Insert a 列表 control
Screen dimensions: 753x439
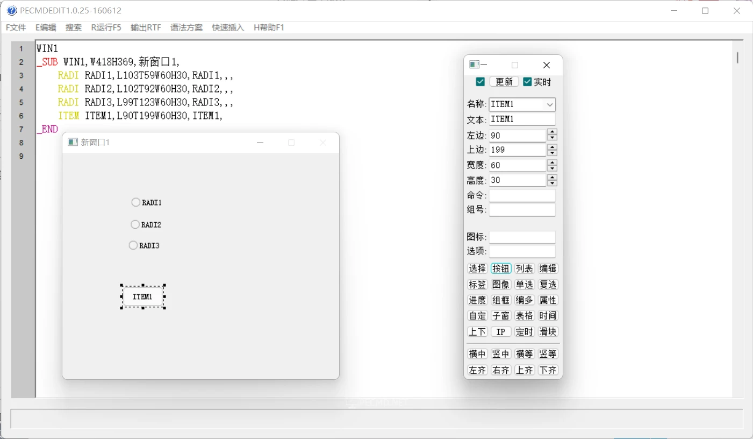[525, 268]
